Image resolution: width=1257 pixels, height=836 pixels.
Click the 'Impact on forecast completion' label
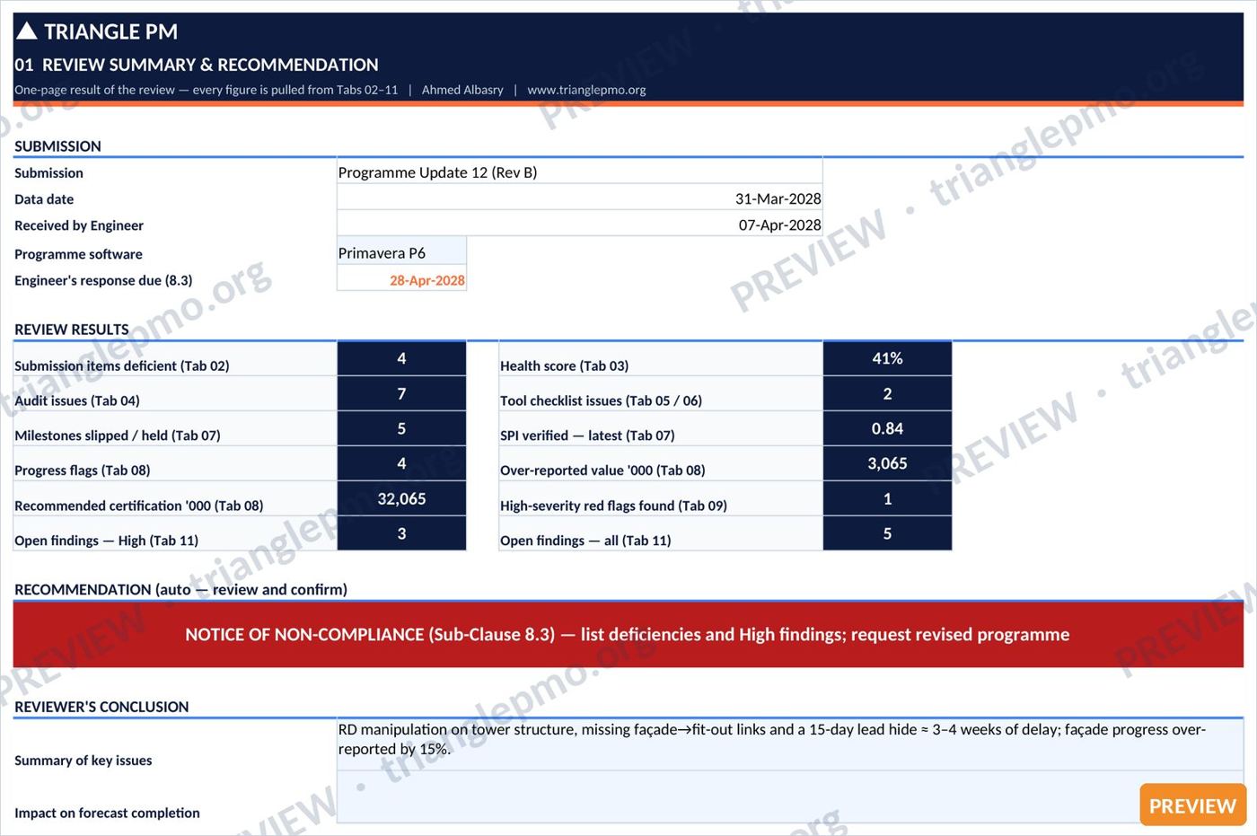[107, 813]
